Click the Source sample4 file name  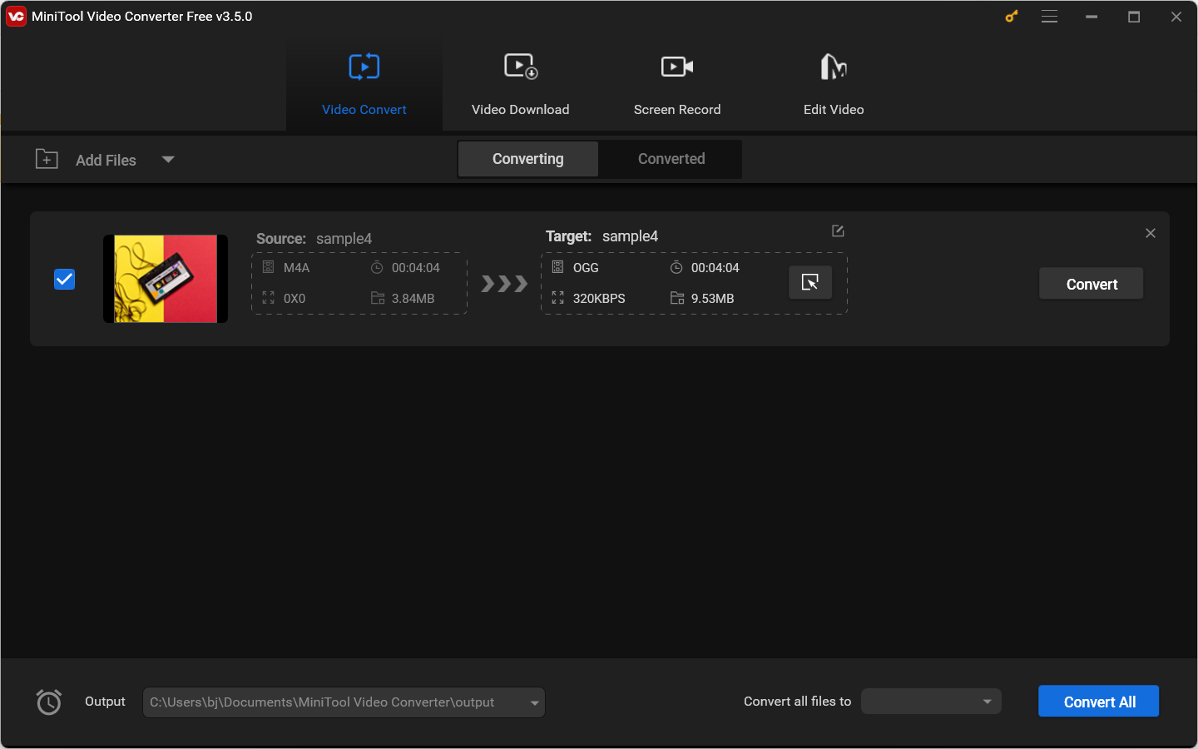pyautogui.click(x=344, y=239)
